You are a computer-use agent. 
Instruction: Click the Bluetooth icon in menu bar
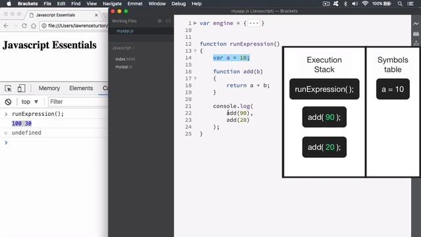tap(345, 4)
